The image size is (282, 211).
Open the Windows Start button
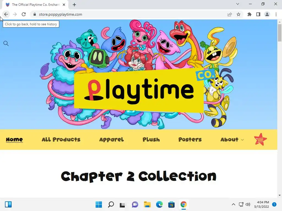pyautogui.click(x=99, y=204)
